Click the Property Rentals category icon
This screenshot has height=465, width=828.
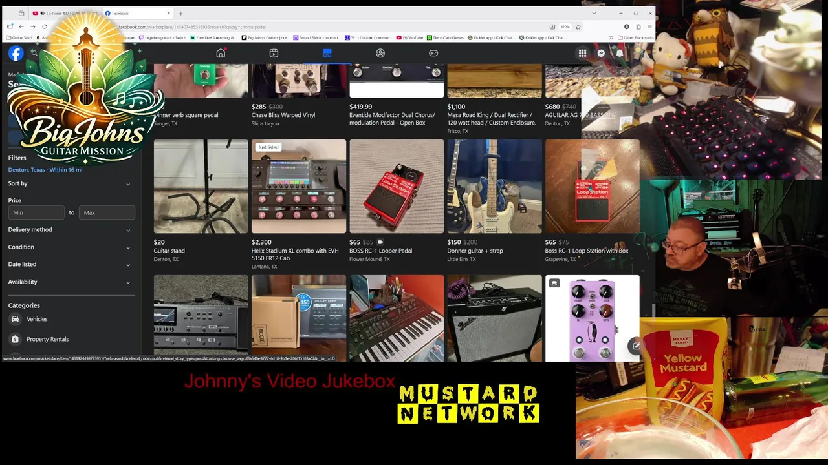pyautogui.click(x=15, y=339)
